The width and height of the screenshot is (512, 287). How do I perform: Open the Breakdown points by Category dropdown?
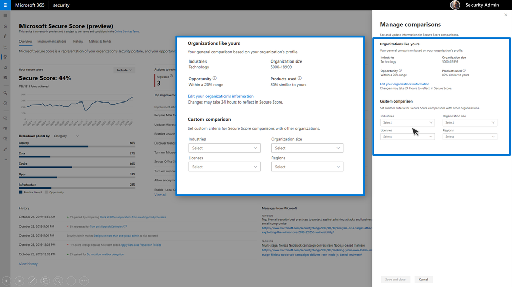coord(66,136)
